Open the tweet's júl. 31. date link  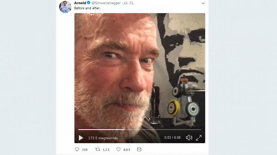tap(129, 3)
